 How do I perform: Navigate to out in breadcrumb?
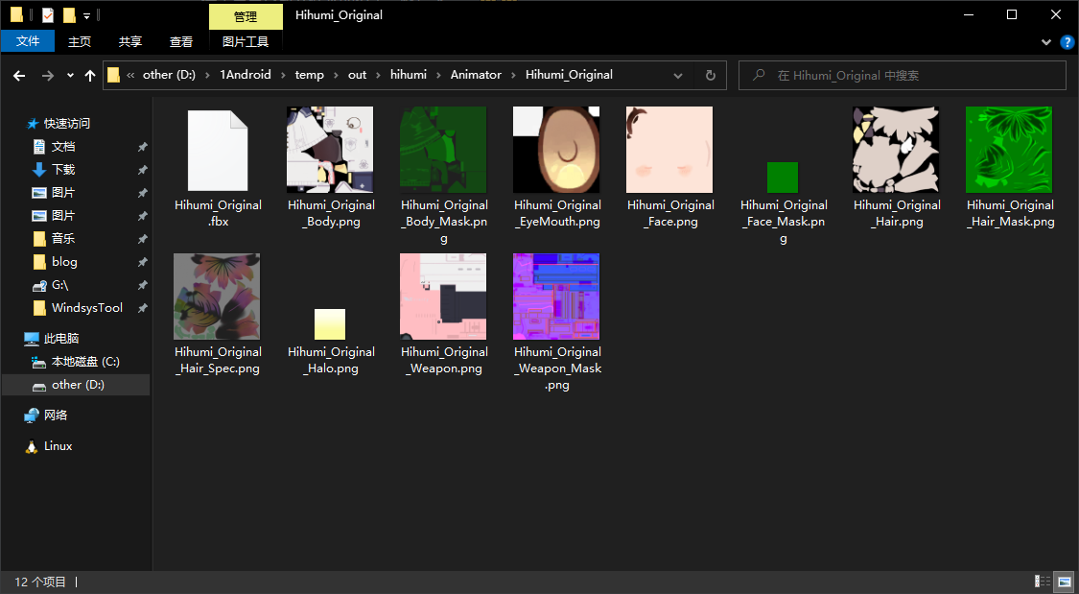[357, 75]
